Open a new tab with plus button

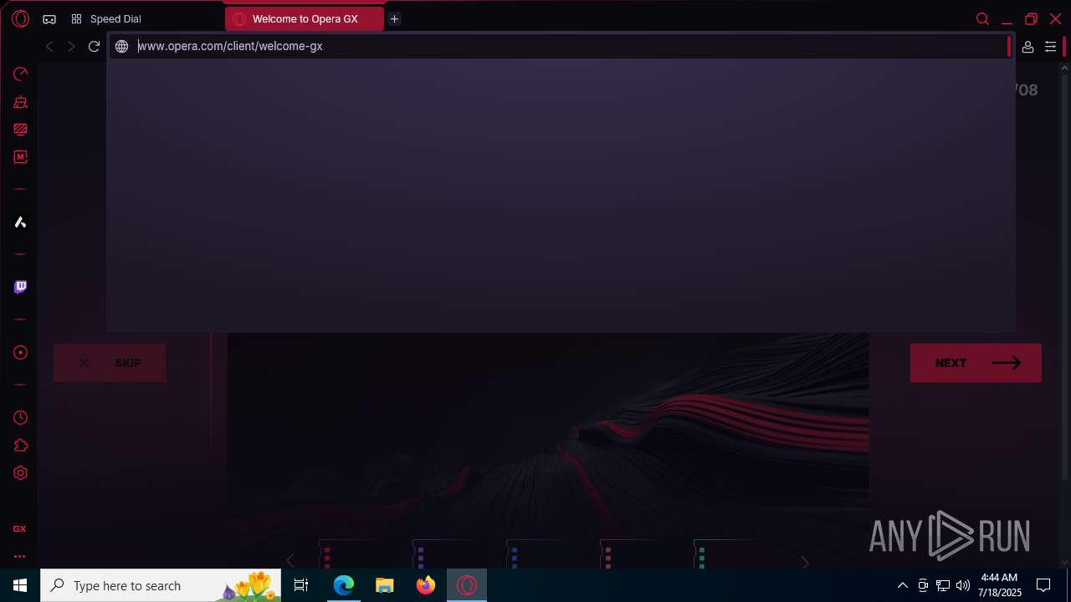(x=394, y=19)
